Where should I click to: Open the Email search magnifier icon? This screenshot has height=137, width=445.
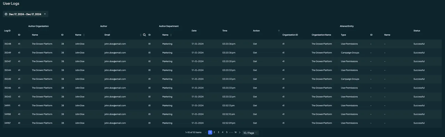point(144,35)
